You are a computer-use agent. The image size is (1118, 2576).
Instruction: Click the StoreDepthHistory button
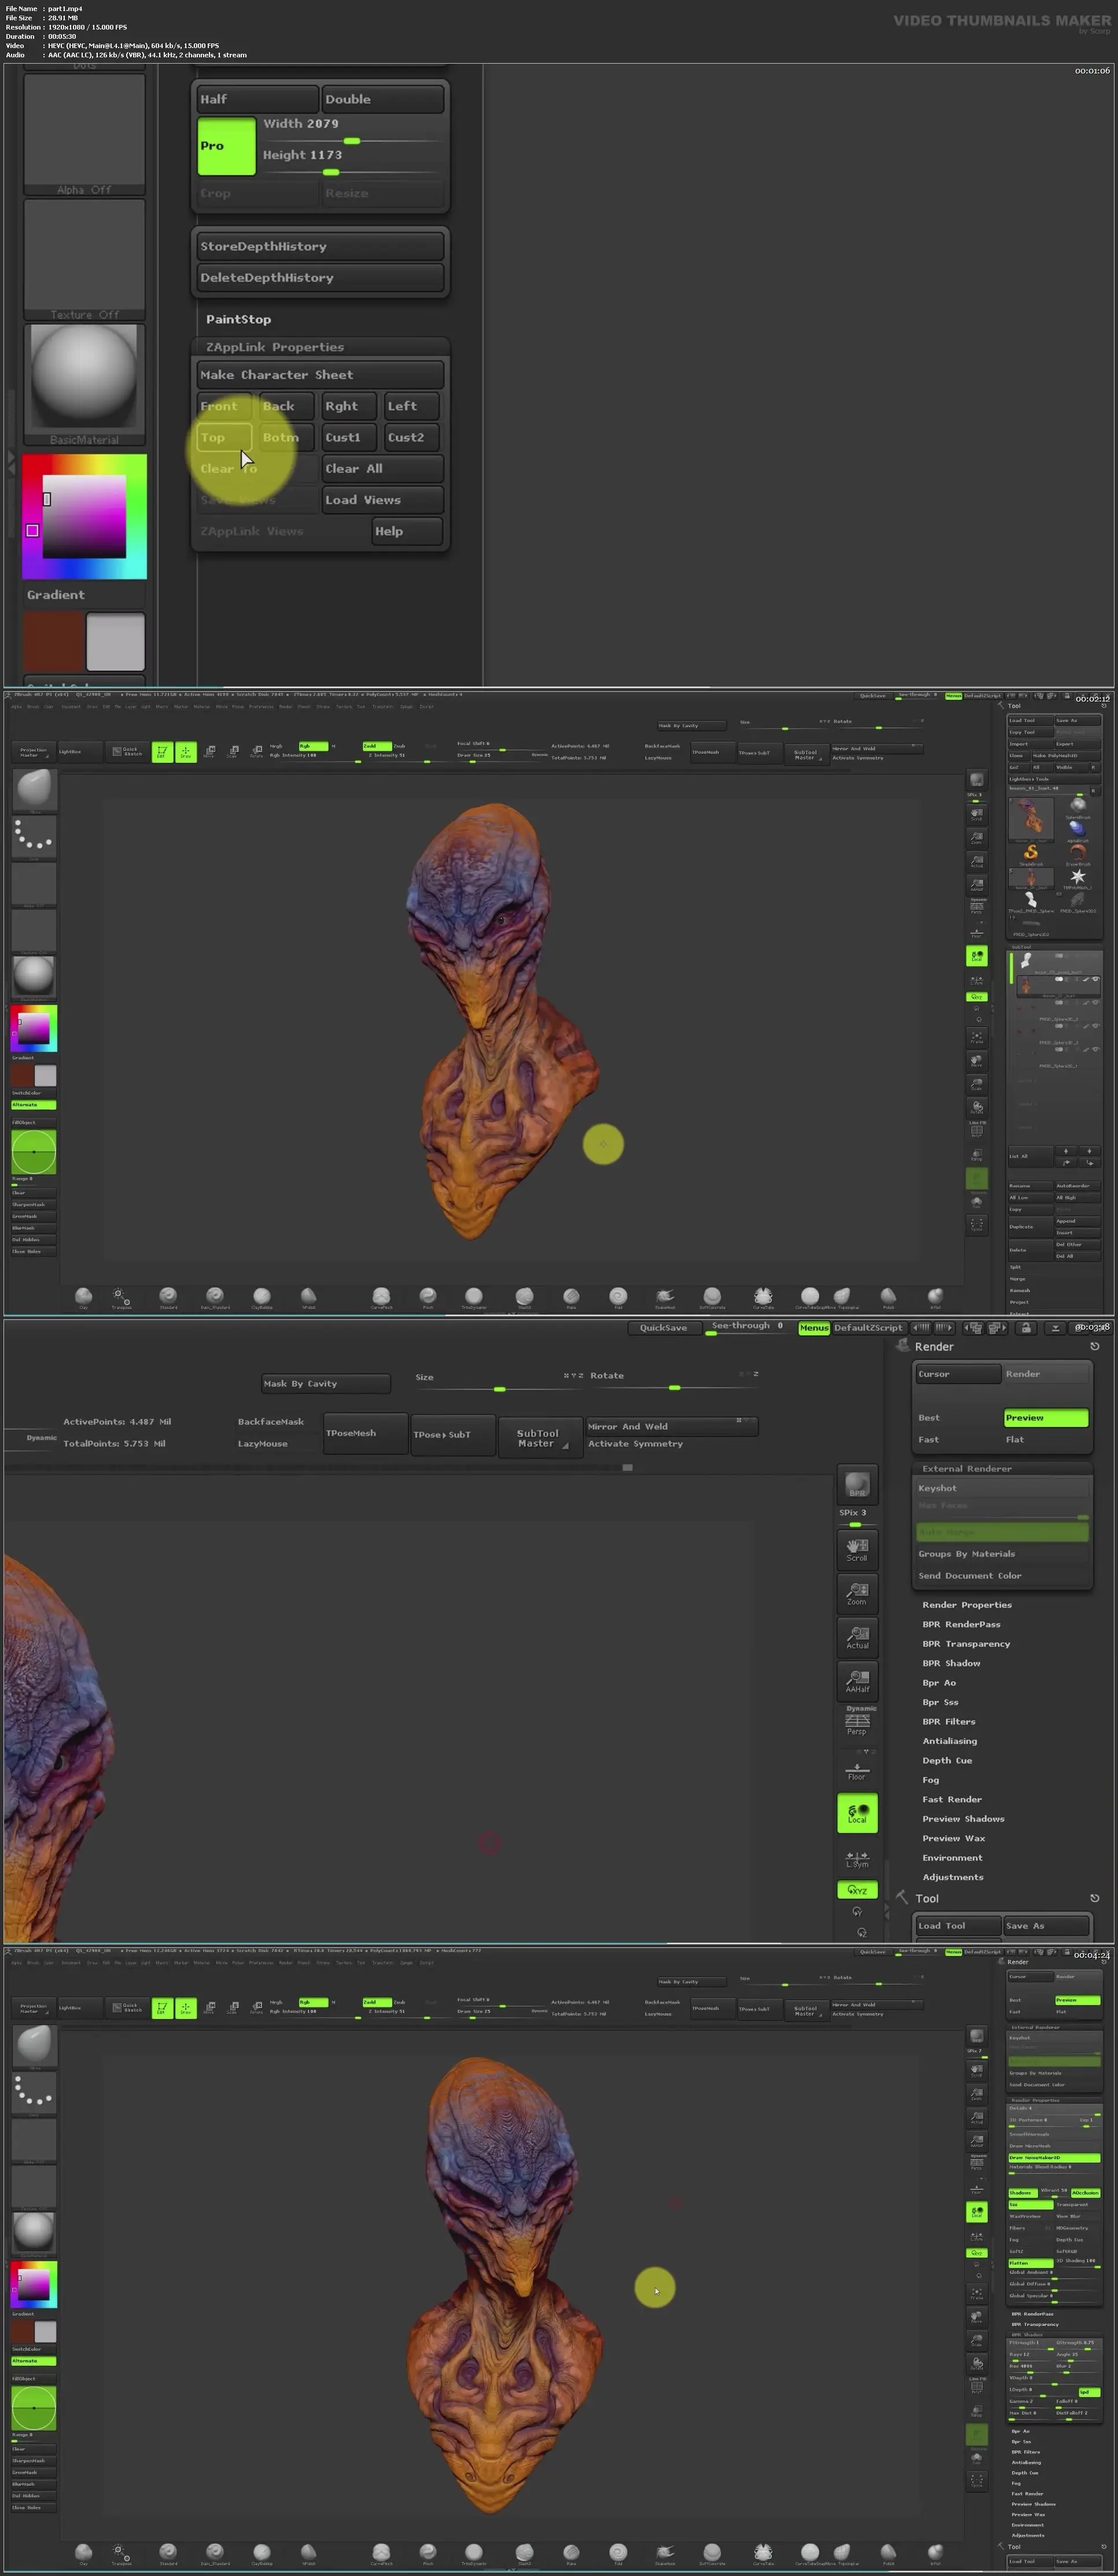click(320, 247)
